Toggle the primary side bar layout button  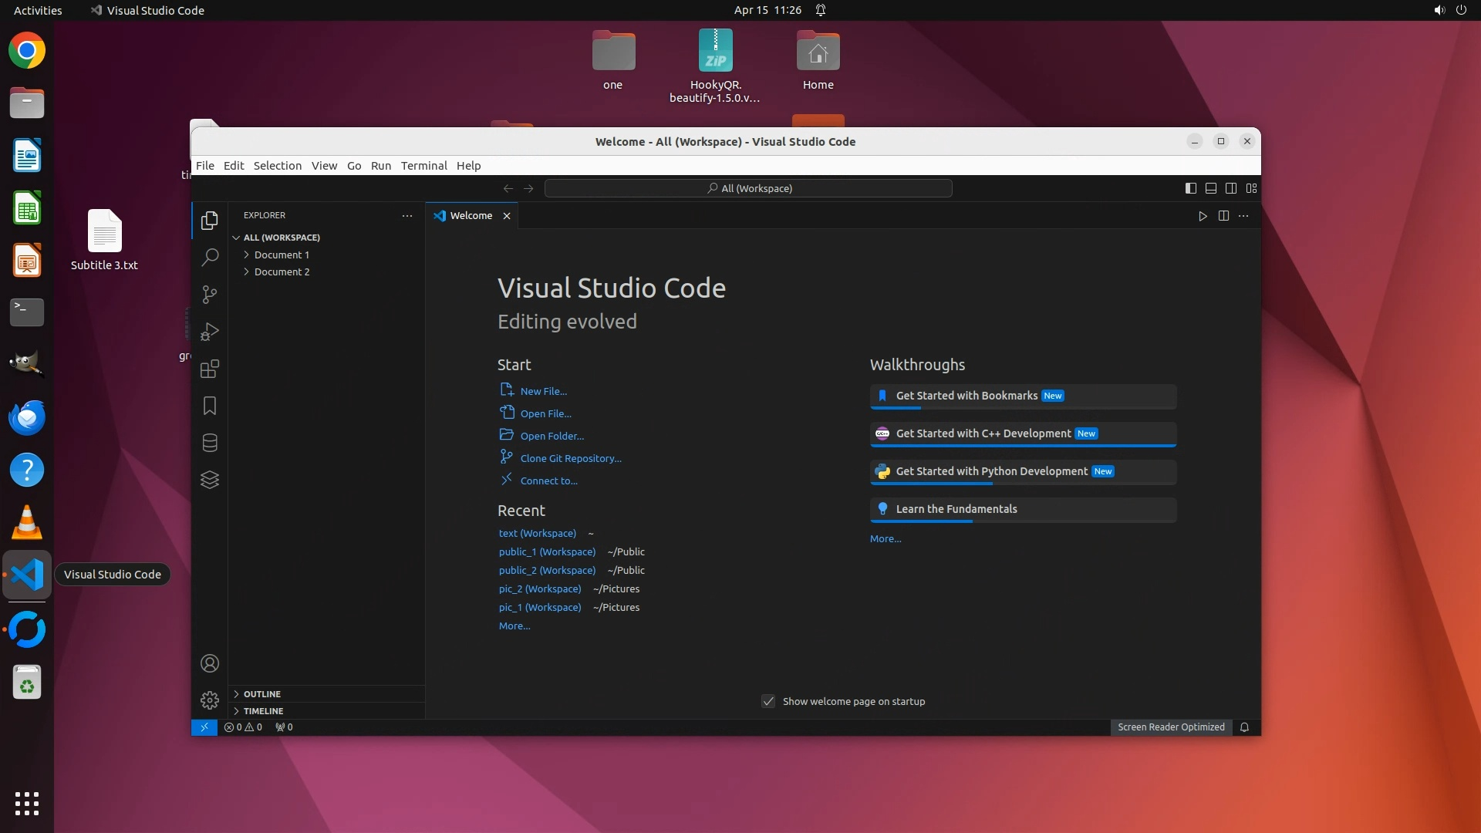click(x=1190, y=188)
